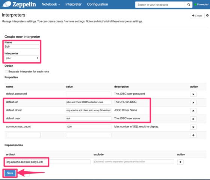Remove the default.user property

coord(193,119)
